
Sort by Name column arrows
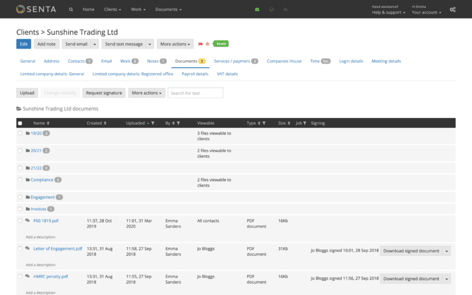48,123
